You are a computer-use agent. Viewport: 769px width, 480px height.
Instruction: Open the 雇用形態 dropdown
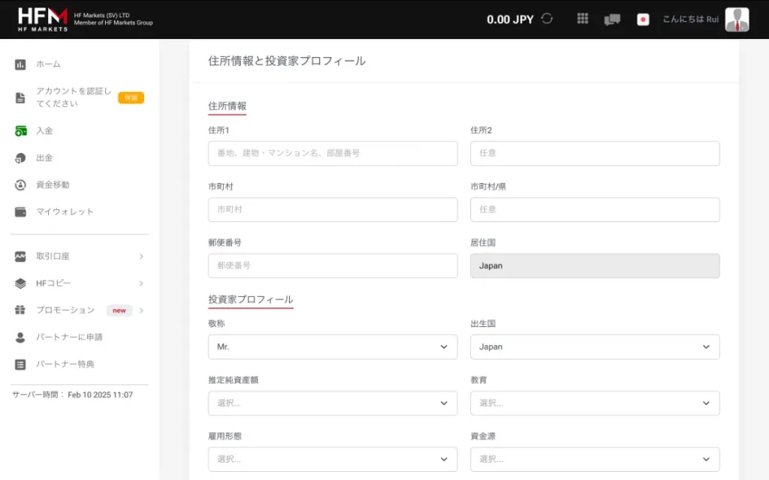point(333,460)
